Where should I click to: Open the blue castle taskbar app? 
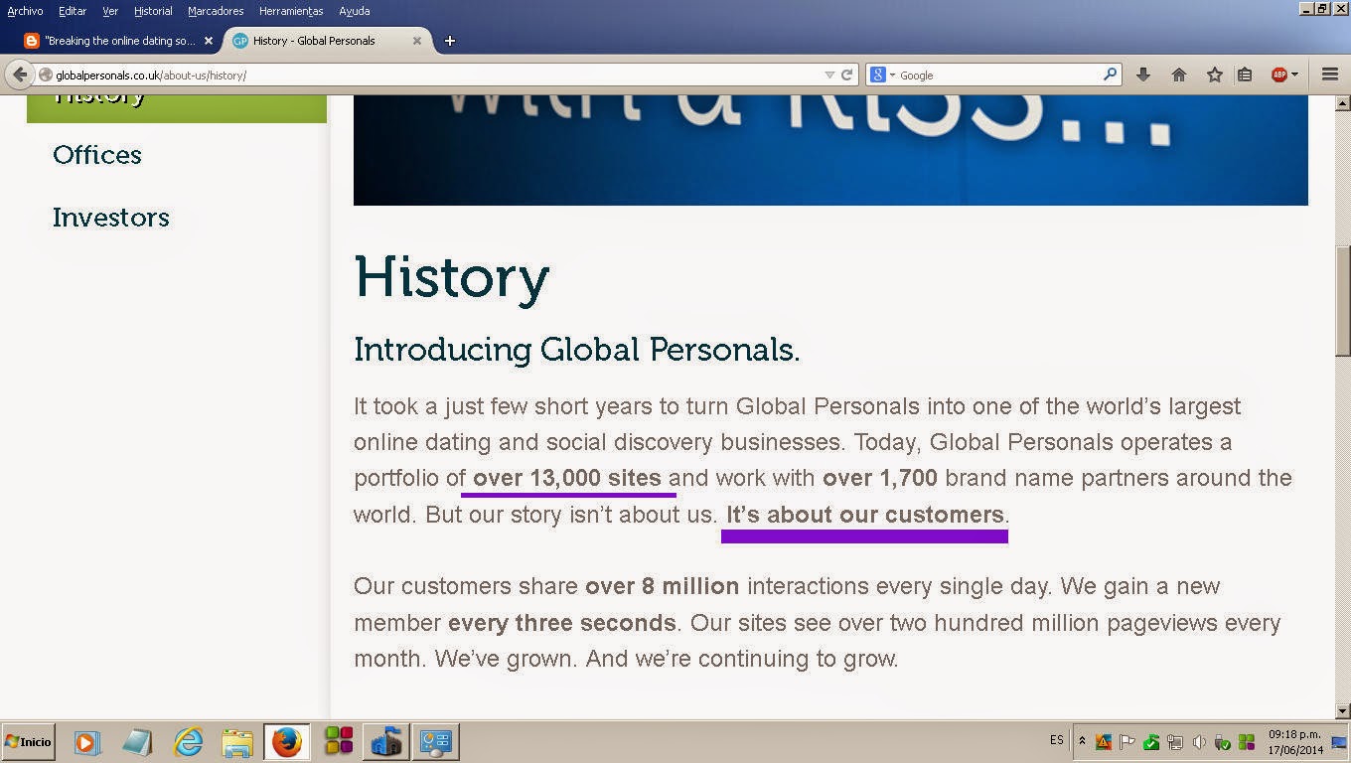[385, 742]
